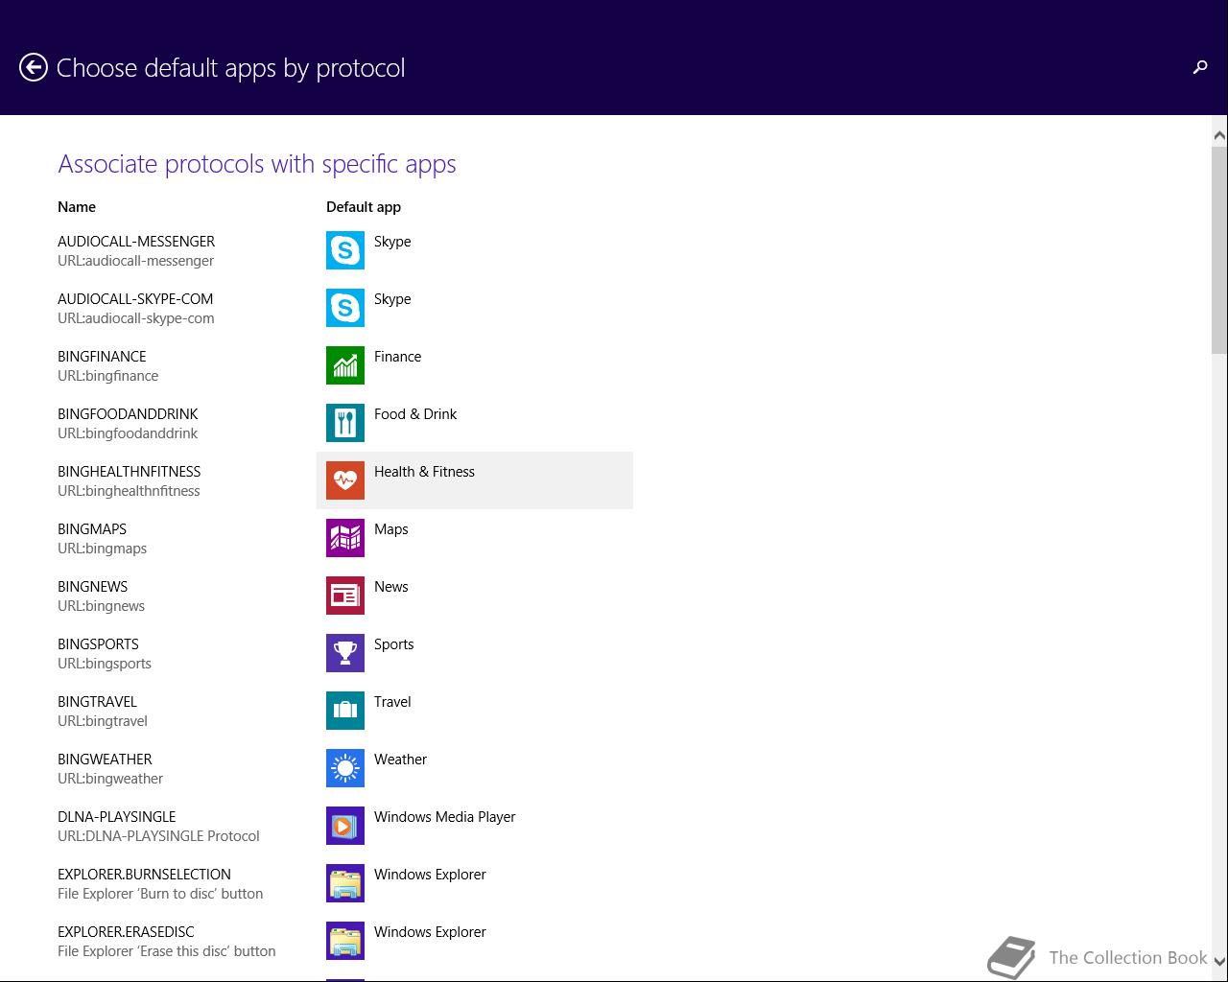Click Windows Explorer icon for EXPLORER.BURNSELECTION
This screenshot has height=982, width=1228.
(345, 883)
